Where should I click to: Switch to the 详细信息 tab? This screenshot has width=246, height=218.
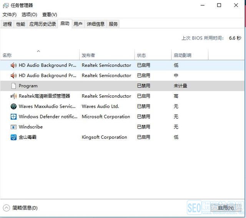click(96, 24)
